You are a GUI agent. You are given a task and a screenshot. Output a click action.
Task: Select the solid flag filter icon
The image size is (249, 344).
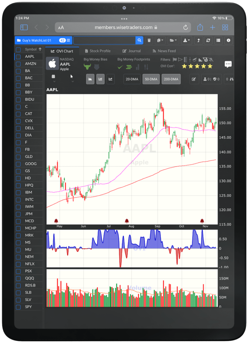[x=175, y=59]
